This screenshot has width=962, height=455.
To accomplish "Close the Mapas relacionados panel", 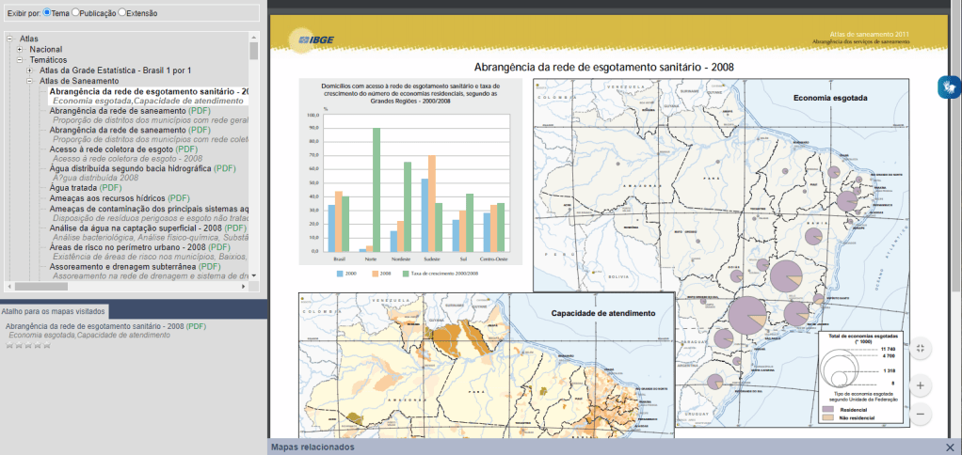I will pos(951,447).
